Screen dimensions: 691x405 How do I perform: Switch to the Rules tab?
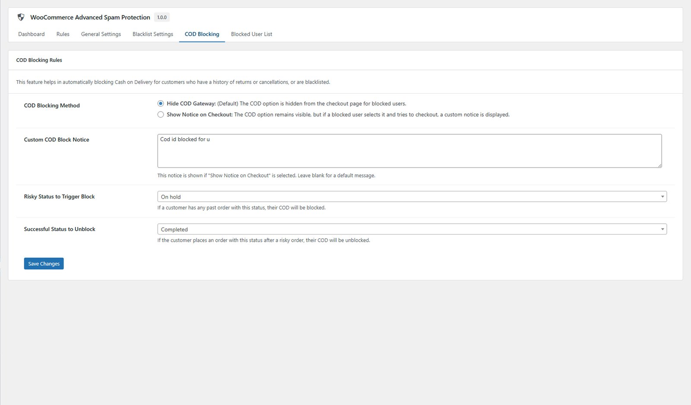coord(63,34)
